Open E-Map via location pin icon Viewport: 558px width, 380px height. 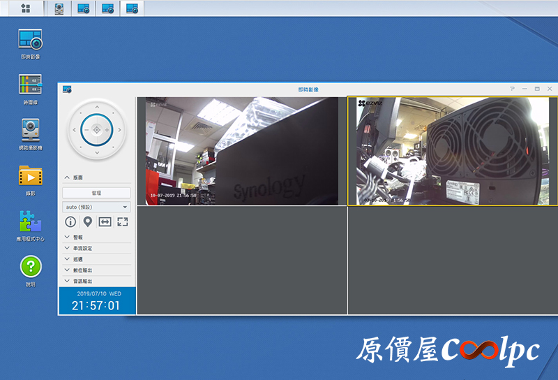click(88, 221)
